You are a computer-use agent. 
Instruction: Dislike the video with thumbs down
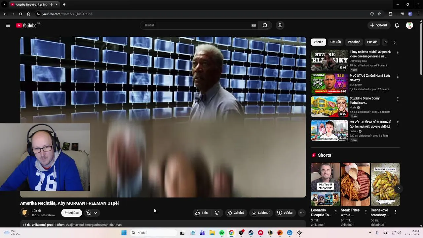[217, 213]
